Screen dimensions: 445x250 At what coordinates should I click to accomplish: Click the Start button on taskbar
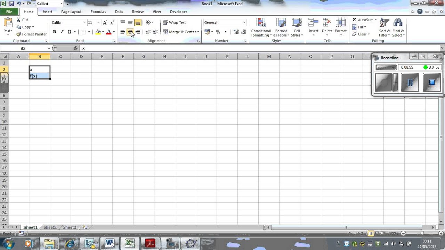click(8, 243)
